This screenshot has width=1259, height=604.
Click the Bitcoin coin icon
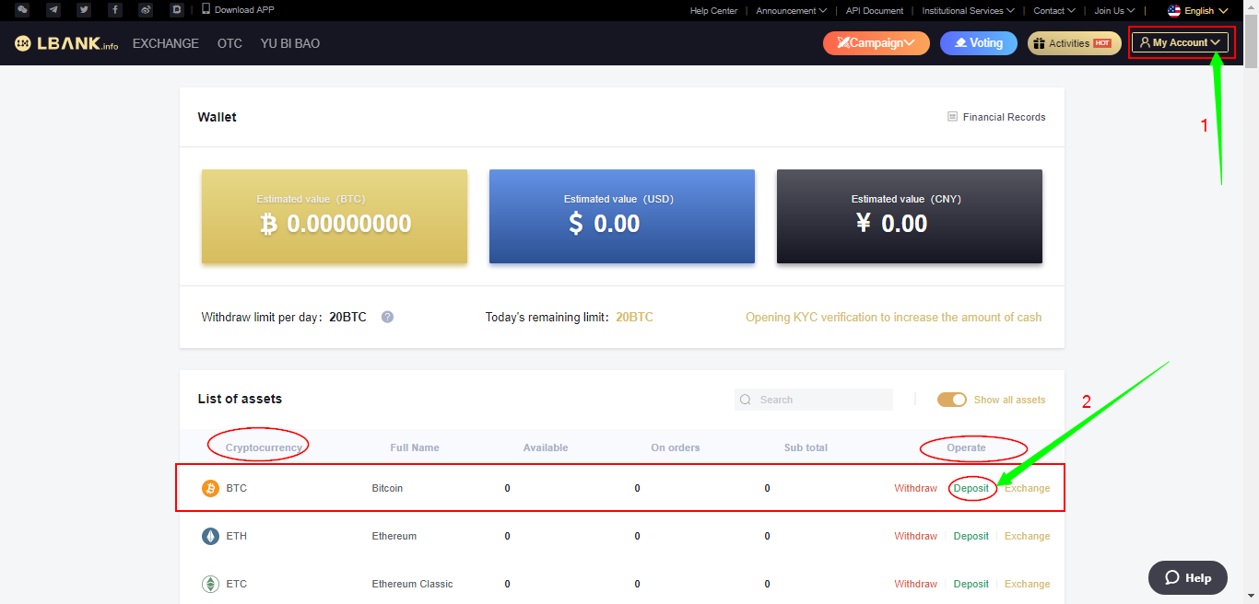(x=211, y=488)
